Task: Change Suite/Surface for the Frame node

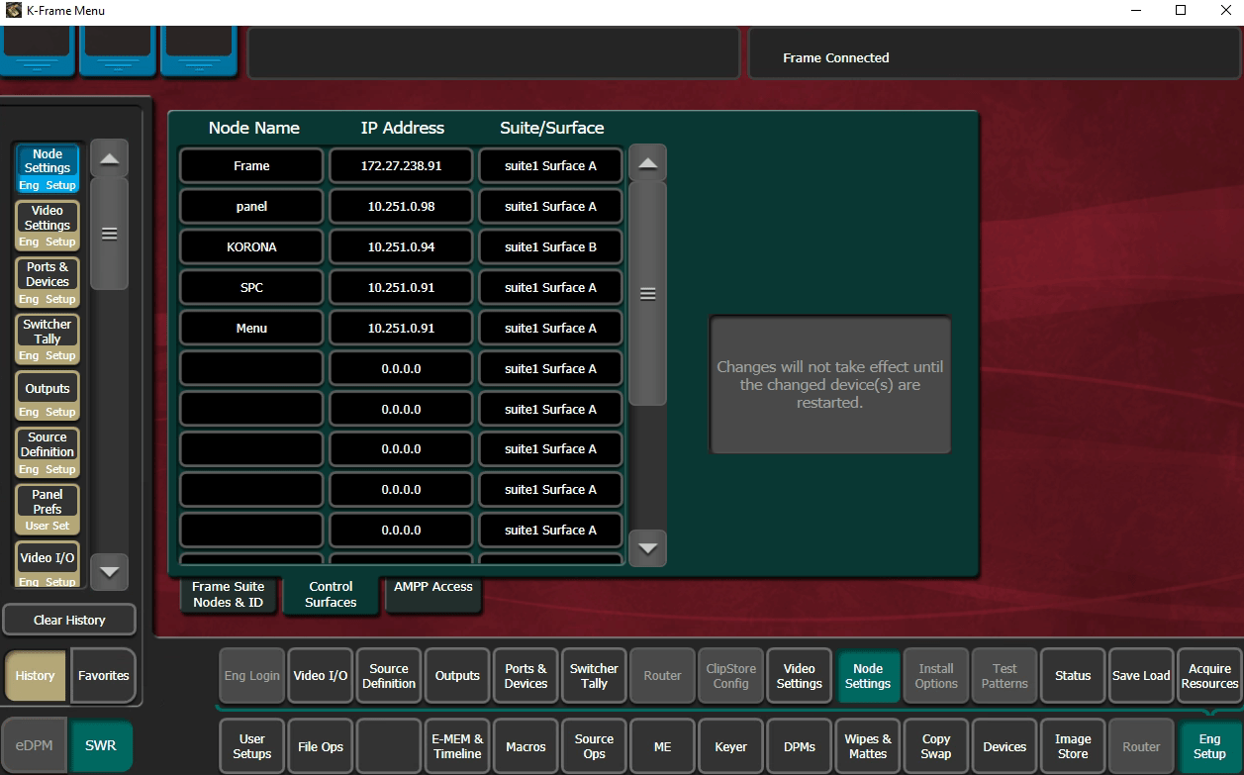Action: [x=550, y=166]
